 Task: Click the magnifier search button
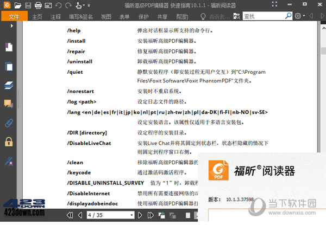coord(288,16)
